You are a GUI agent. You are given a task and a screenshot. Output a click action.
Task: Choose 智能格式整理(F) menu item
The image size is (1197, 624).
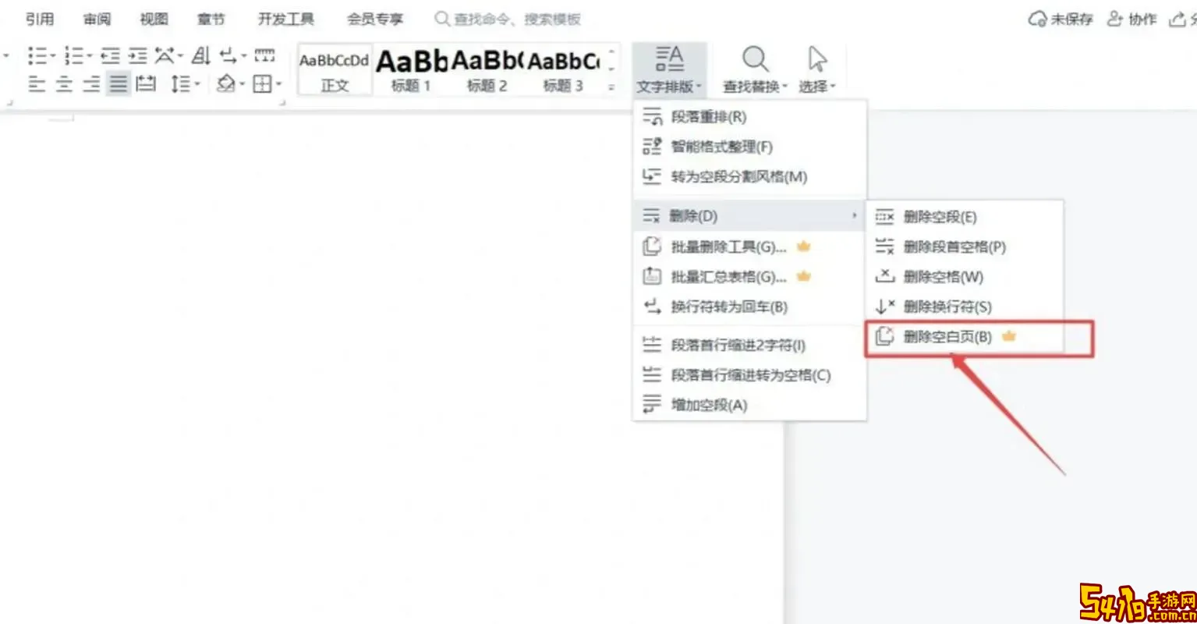[x=749, y=146]
